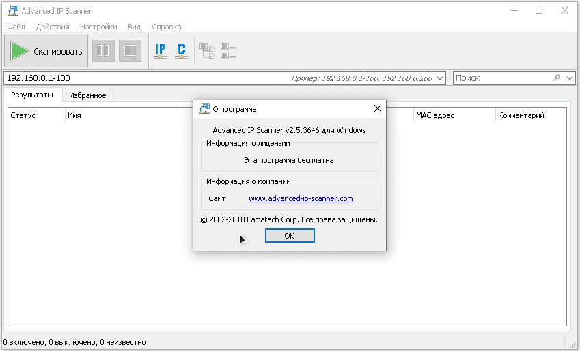The height and width of the screenshot is (351, 580).
Task: Click the О программе dialog title icon
Action: pos(204,108)
